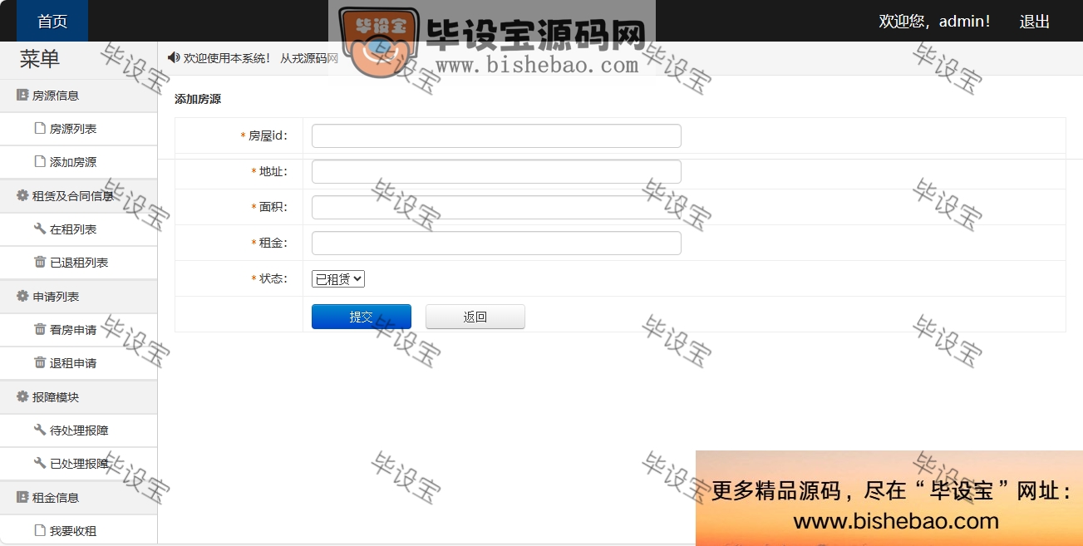Select 退租申请 from the menu

(78, 363)
